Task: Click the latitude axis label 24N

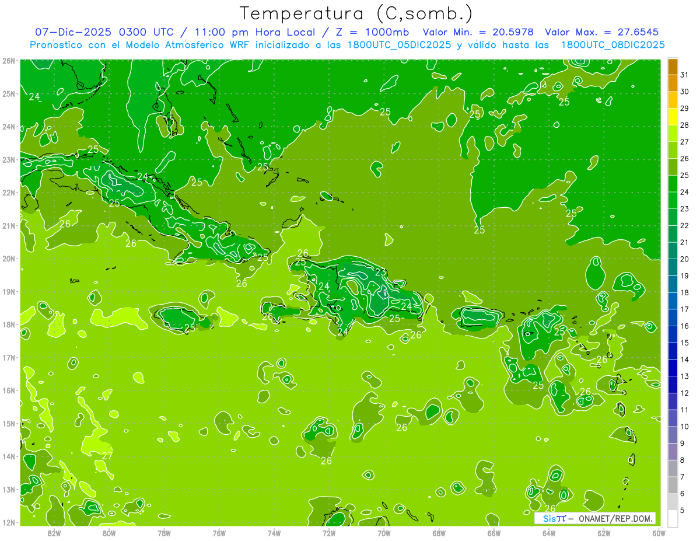Action: point(9,127)
